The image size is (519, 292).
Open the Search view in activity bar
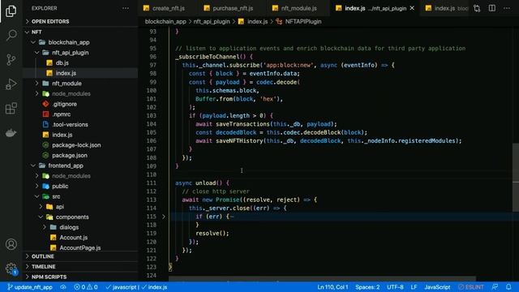pos(11,35)
